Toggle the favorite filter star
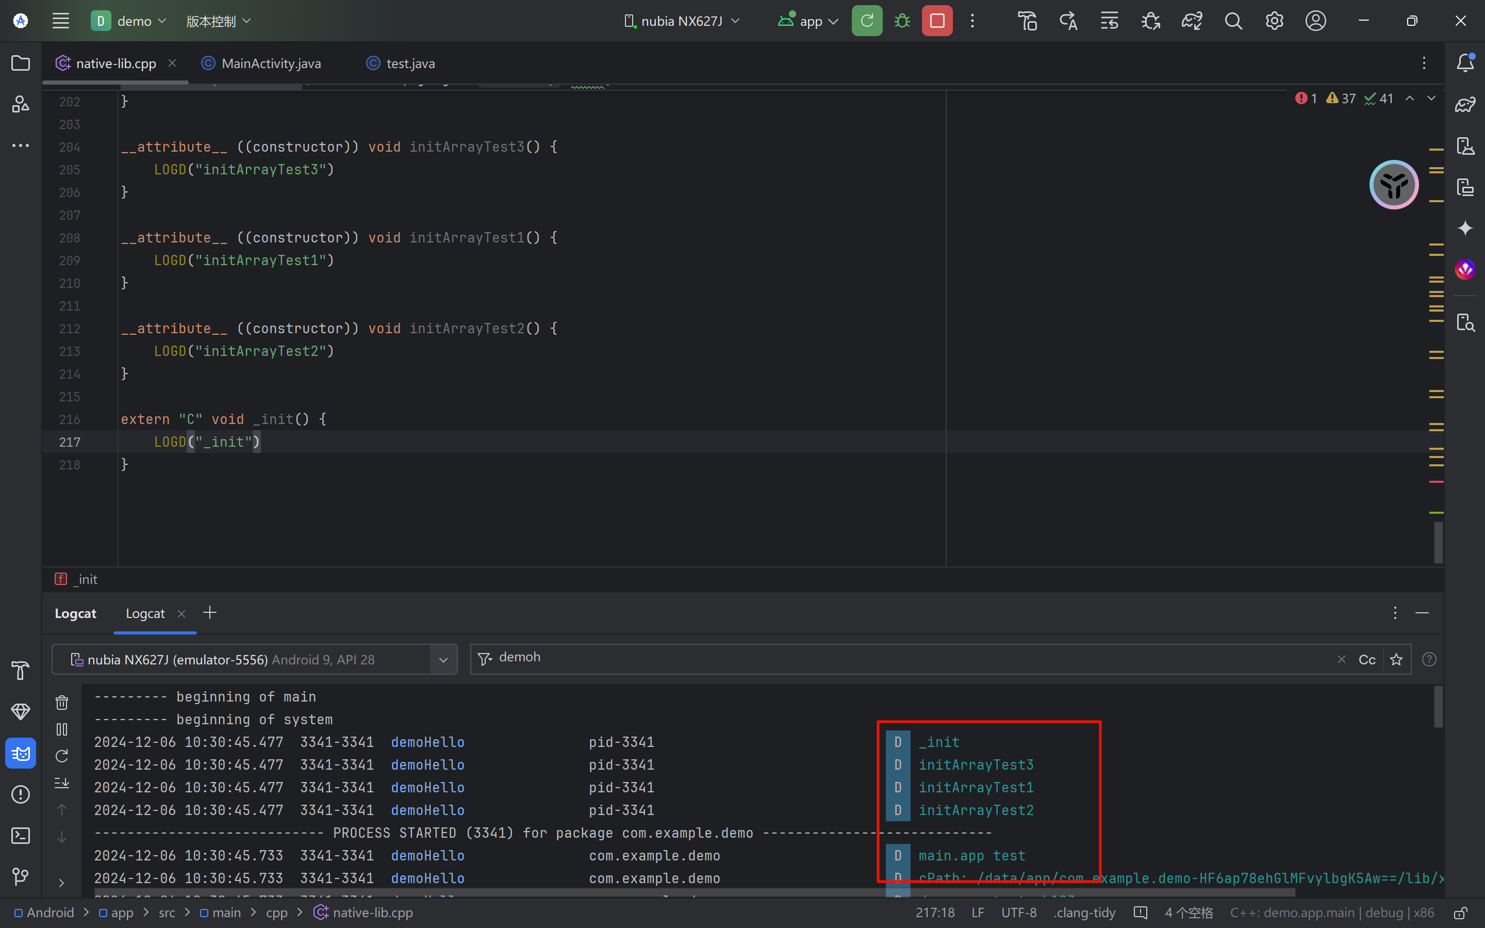 [x=1396, y=659]
